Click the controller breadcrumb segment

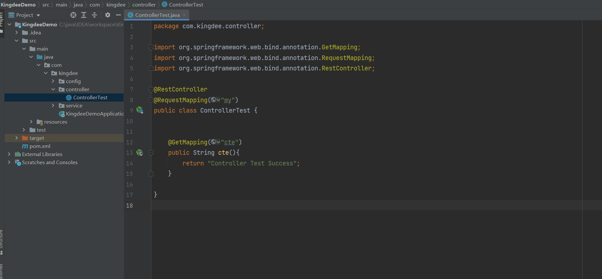tap(144, 5)
